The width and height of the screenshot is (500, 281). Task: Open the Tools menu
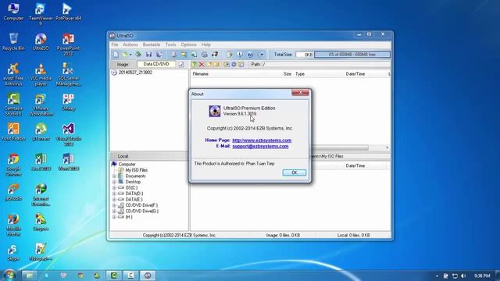170,44
